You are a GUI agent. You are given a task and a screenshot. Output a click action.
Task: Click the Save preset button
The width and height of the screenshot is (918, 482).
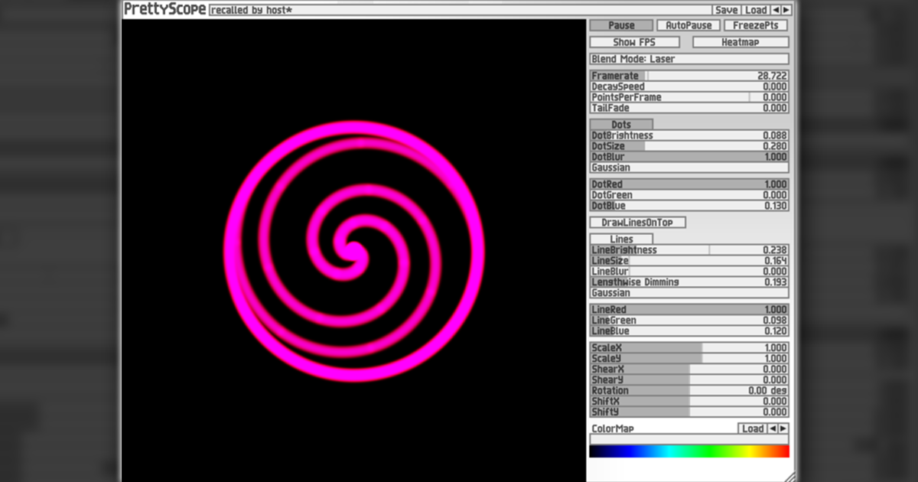point(726,10)
